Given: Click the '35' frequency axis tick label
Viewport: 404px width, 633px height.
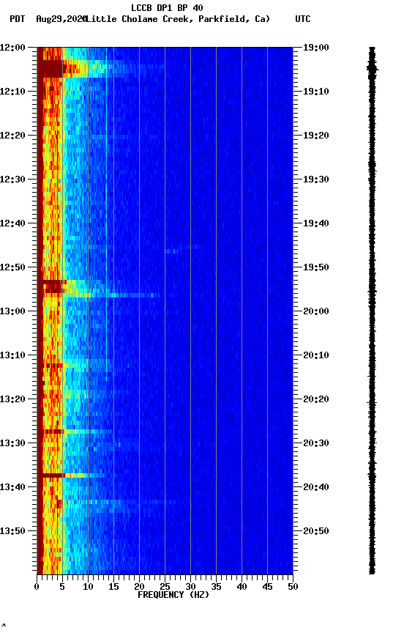Looking at the screenshot, I should point(216,587).
